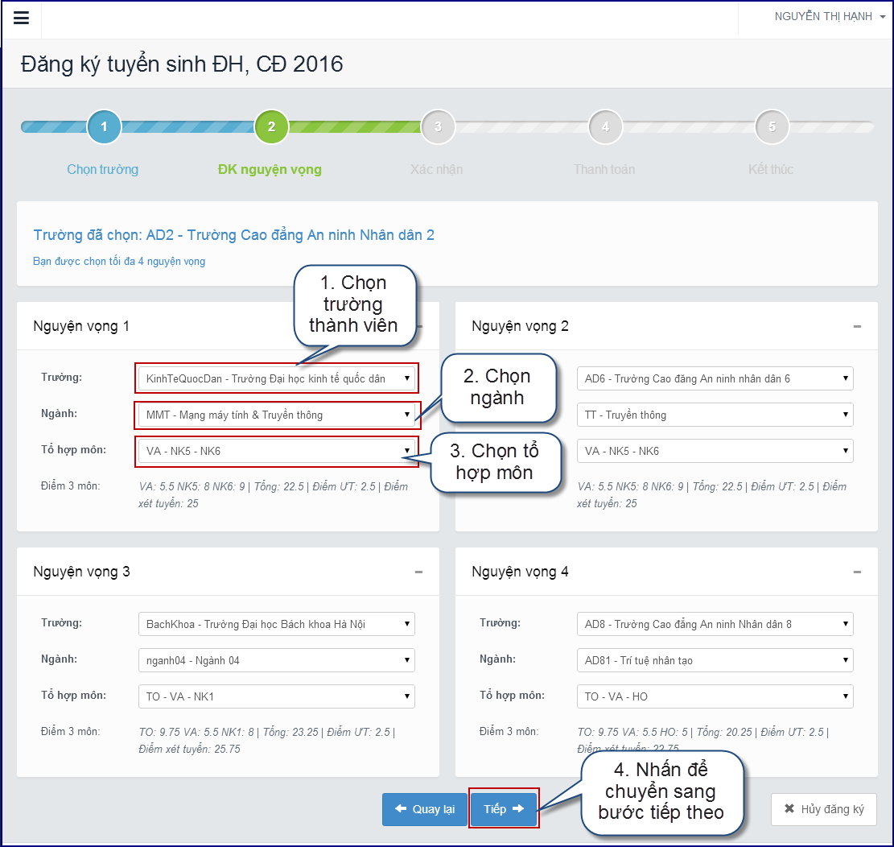Viewport: 894px width, 847px height.
Task: Click the Tiếp next button
Action: point(504,809)
